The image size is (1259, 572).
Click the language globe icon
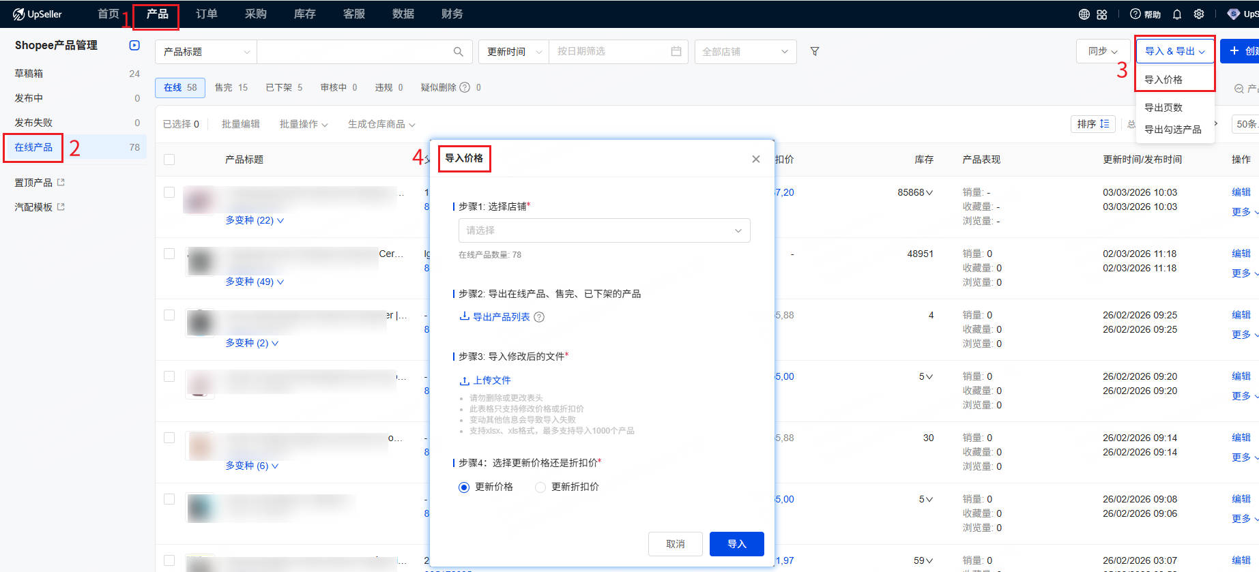tap(1084, 14)
